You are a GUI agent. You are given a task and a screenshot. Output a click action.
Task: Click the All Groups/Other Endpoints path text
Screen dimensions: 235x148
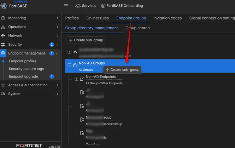pyautogui.click(x=104, y=83)
